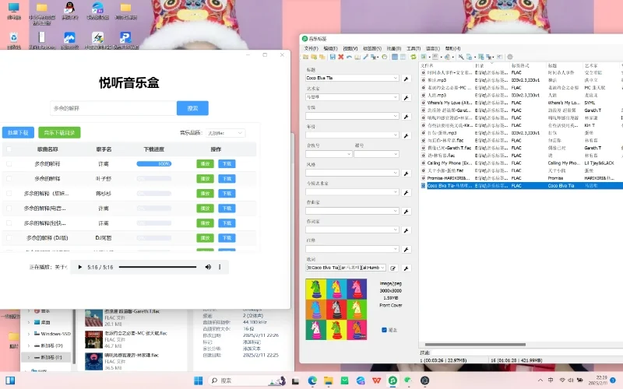
Task: Click the wrench button beside the 艺术家 field
Action: point(406,98)
